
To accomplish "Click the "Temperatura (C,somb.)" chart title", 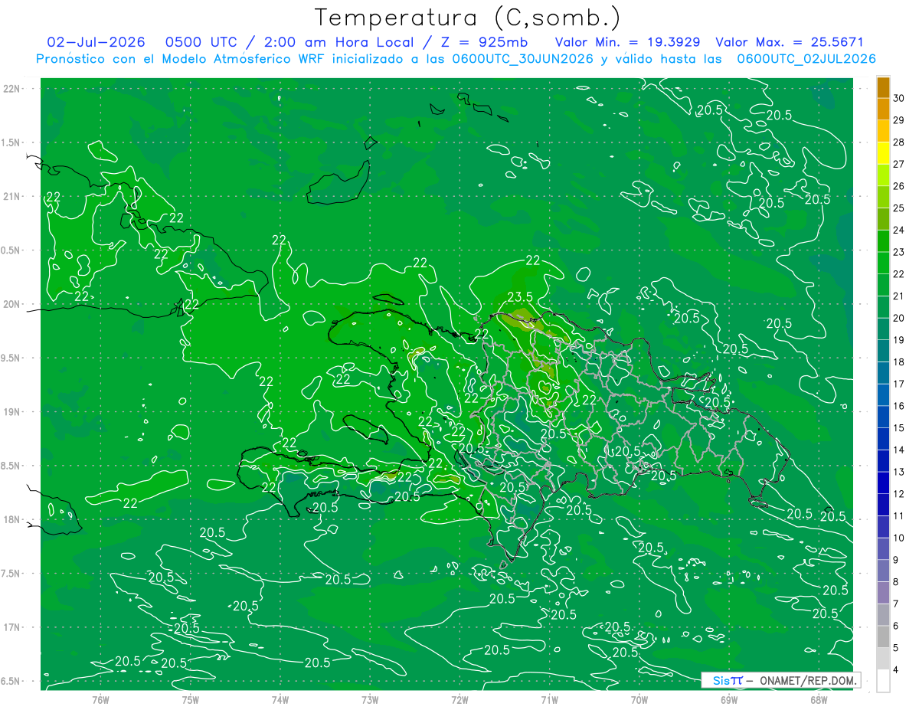I will pos(468,18).
